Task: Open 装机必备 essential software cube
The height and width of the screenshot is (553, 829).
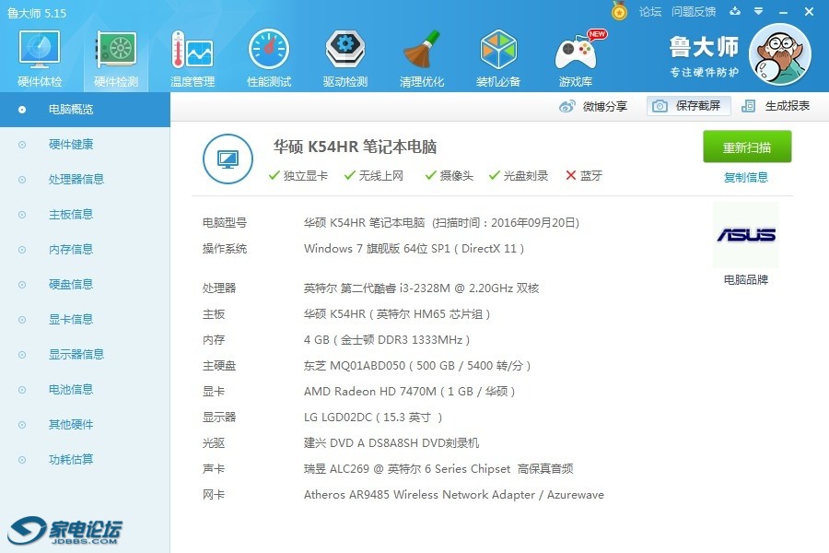Action: pos(498,58)
